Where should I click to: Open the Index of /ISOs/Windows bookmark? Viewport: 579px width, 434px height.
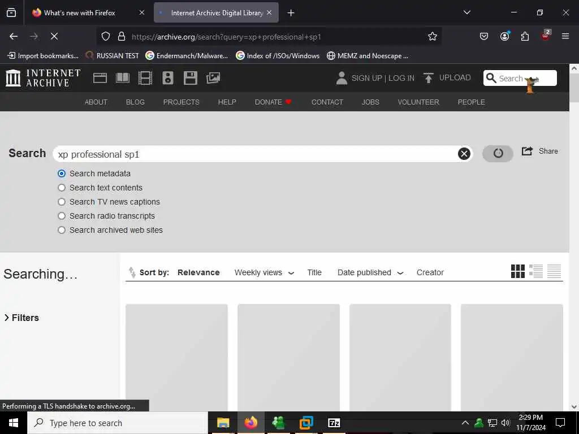click(x=278, y=56)
